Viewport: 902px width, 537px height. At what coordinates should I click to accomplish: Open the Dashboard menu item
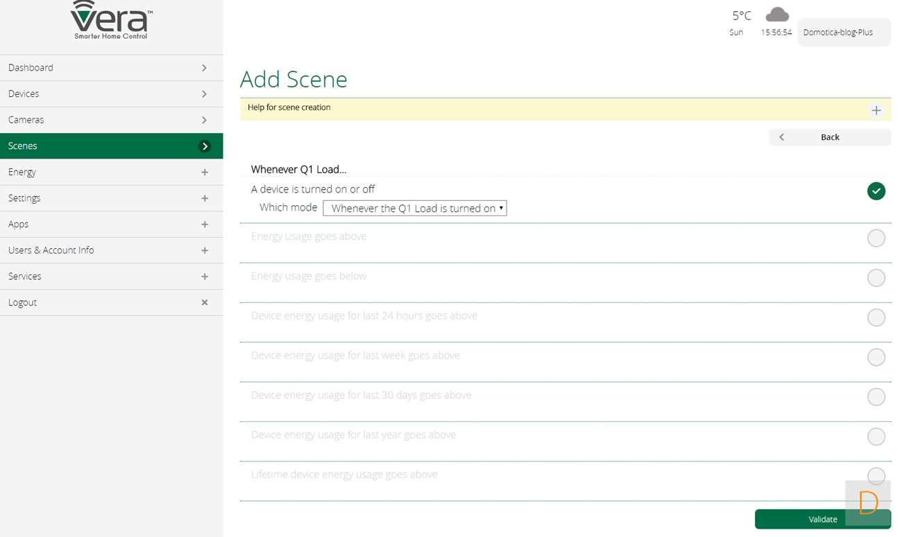111,68
